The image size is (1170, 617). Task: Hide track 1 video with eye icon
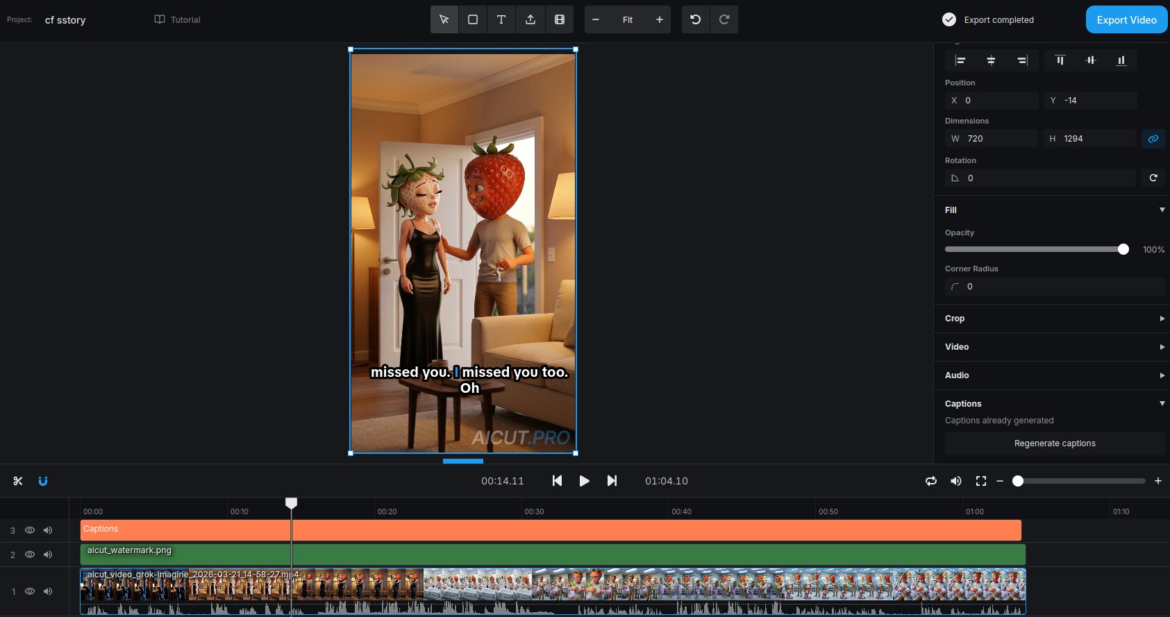pyautogui.click(x=30, y=591)
